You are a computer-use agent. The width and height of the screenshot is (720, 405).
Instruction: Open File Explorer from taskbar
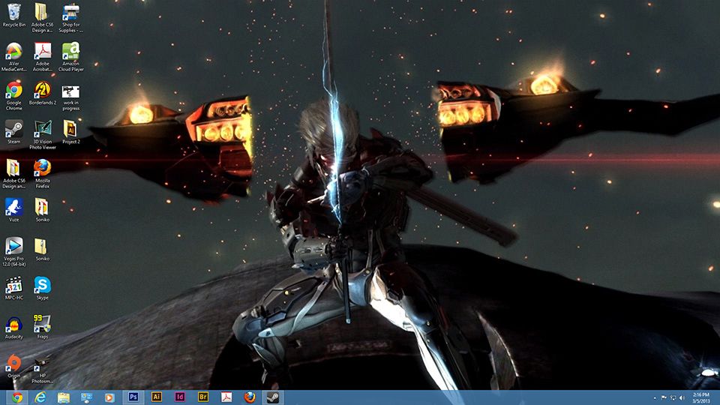coord(63,397)
